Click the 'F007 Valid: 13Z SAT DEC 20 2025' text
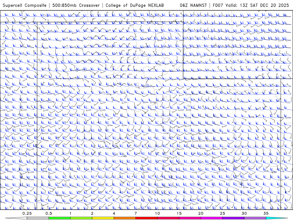Viewport: 293px width, 220px height. [x=251, y=5]
